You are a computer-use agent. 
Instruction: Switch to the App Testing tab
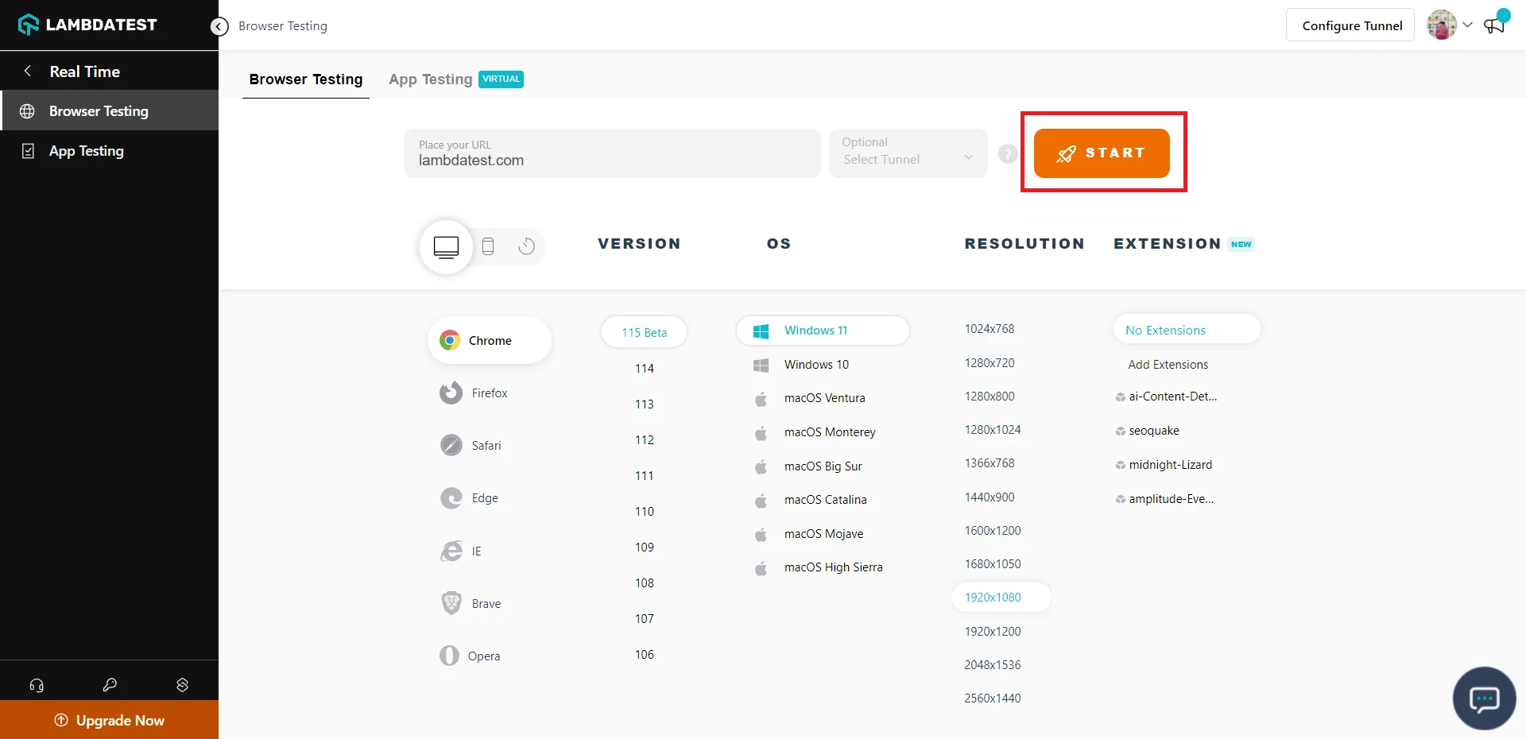click(x=456, y=79)
